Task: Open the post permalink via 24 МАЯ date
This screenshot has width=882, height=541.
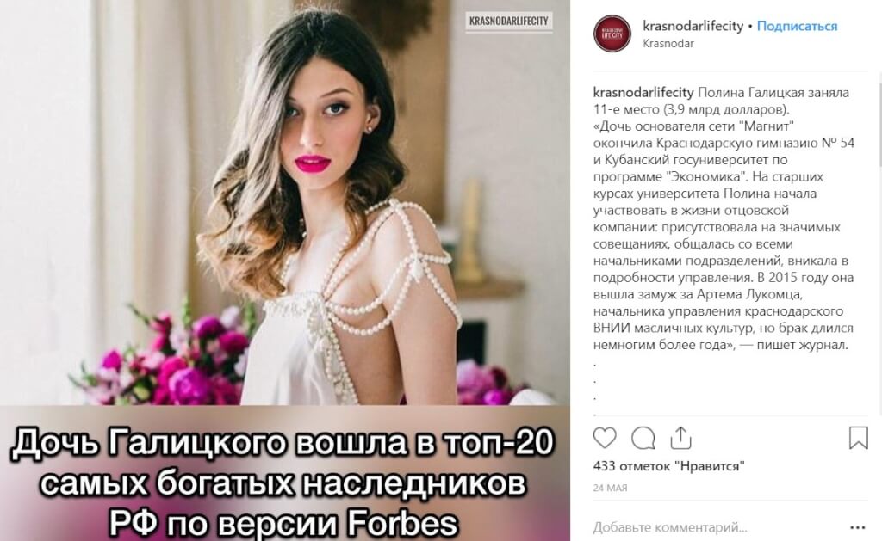Action: tap(610, 488)
